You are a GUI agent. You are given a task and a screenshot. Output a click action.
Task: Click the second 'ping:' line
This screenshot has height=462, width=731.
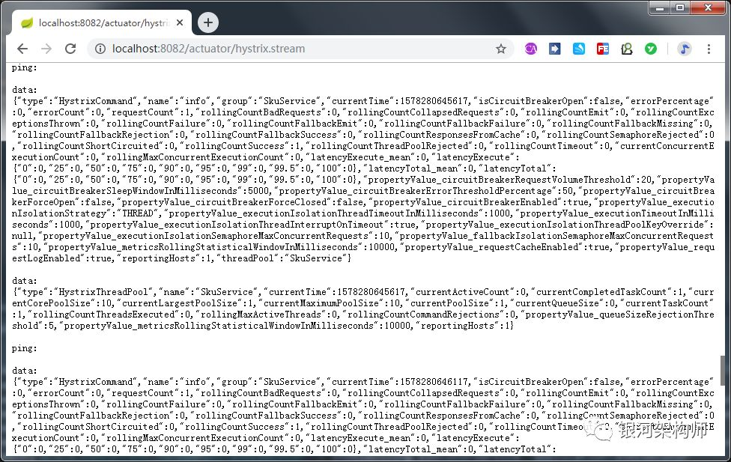tap(24, 348)
